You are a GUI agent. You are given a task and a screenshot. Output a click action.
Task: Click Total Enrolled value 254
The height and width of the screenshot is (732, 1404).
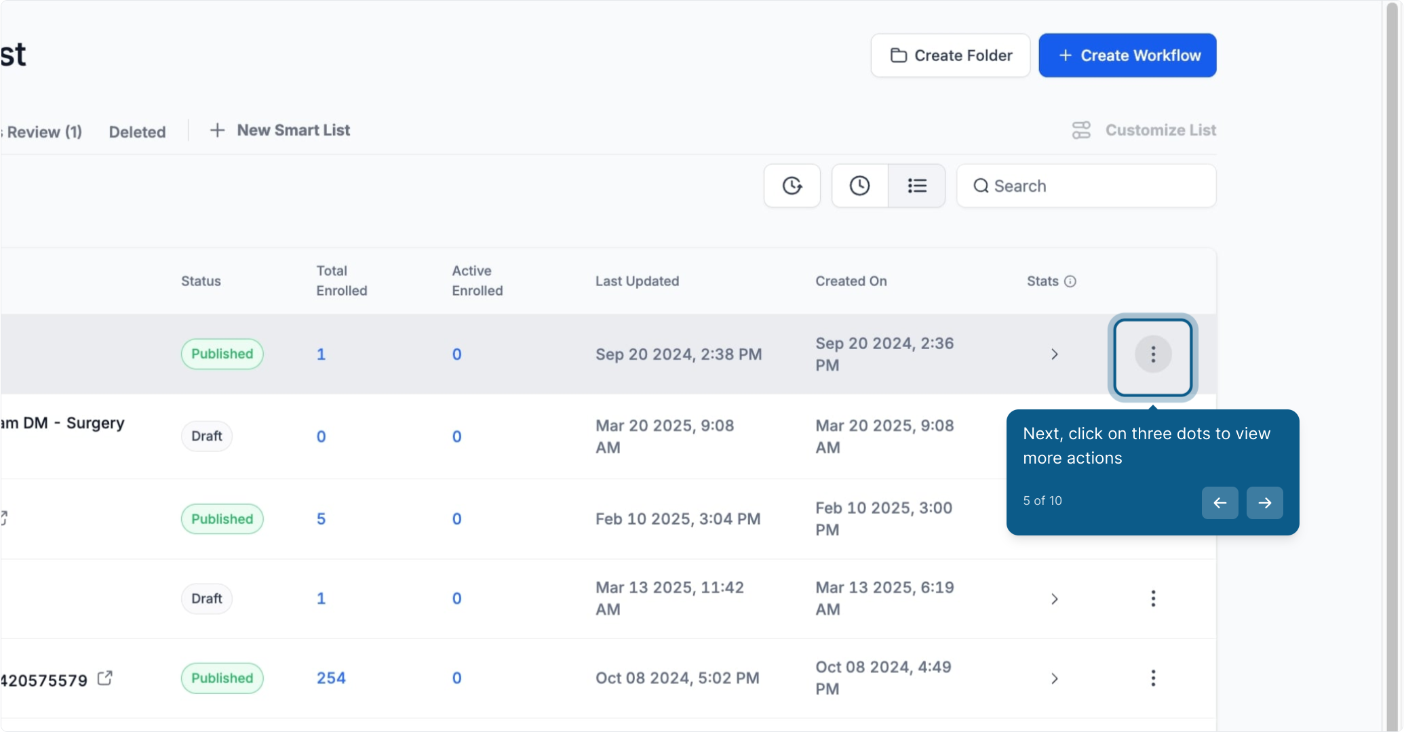click(331, 678)
